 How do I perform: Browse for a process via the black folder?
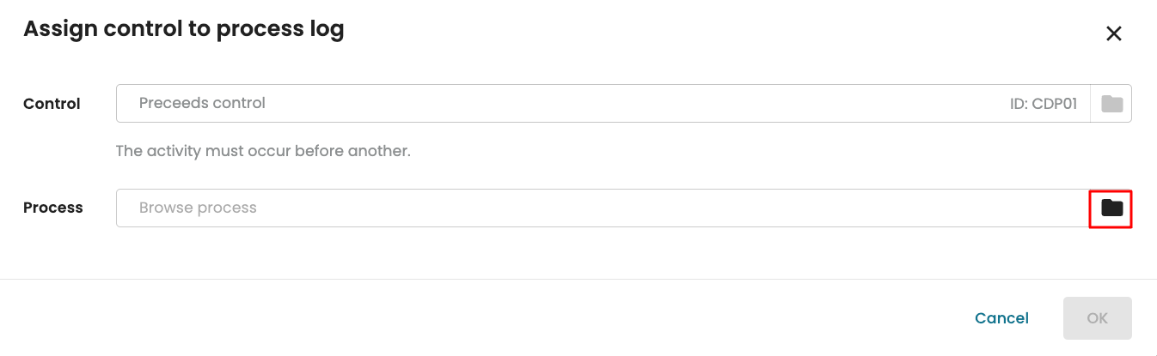(x=1111, y=208)
